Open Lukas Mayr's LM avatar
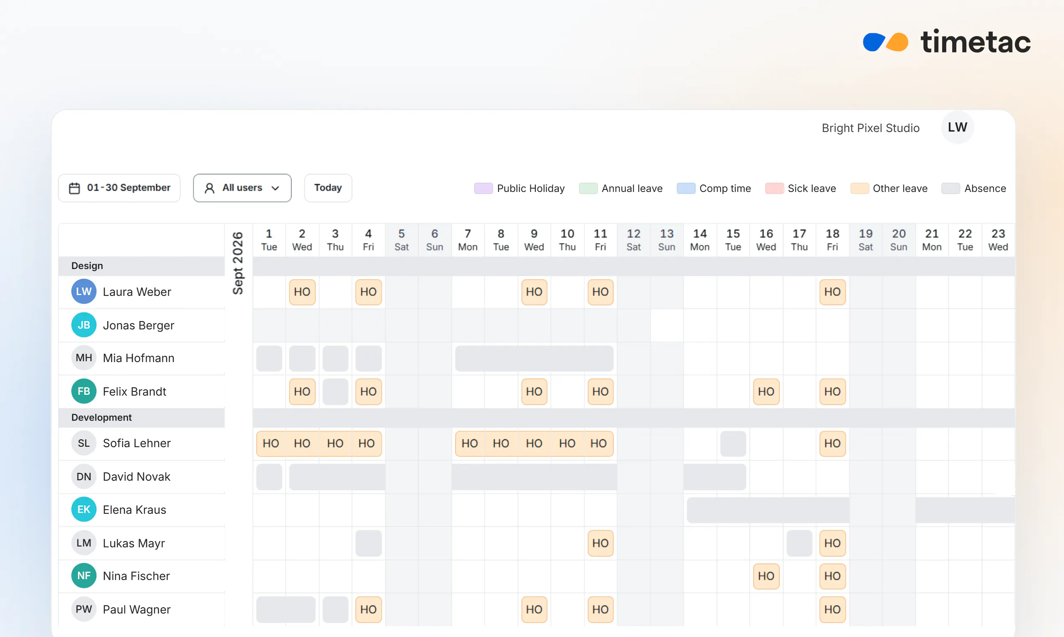The width and height of the screenshot is (1064, 637). 84,543
